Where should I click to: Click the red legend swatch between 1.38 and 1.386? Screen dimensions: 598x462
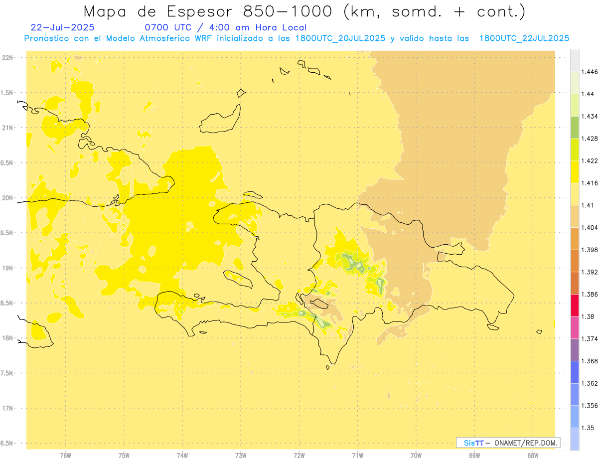(x=575, y=306)
